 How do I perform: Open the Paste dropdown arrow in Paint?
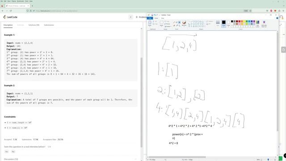pos(150,27)
